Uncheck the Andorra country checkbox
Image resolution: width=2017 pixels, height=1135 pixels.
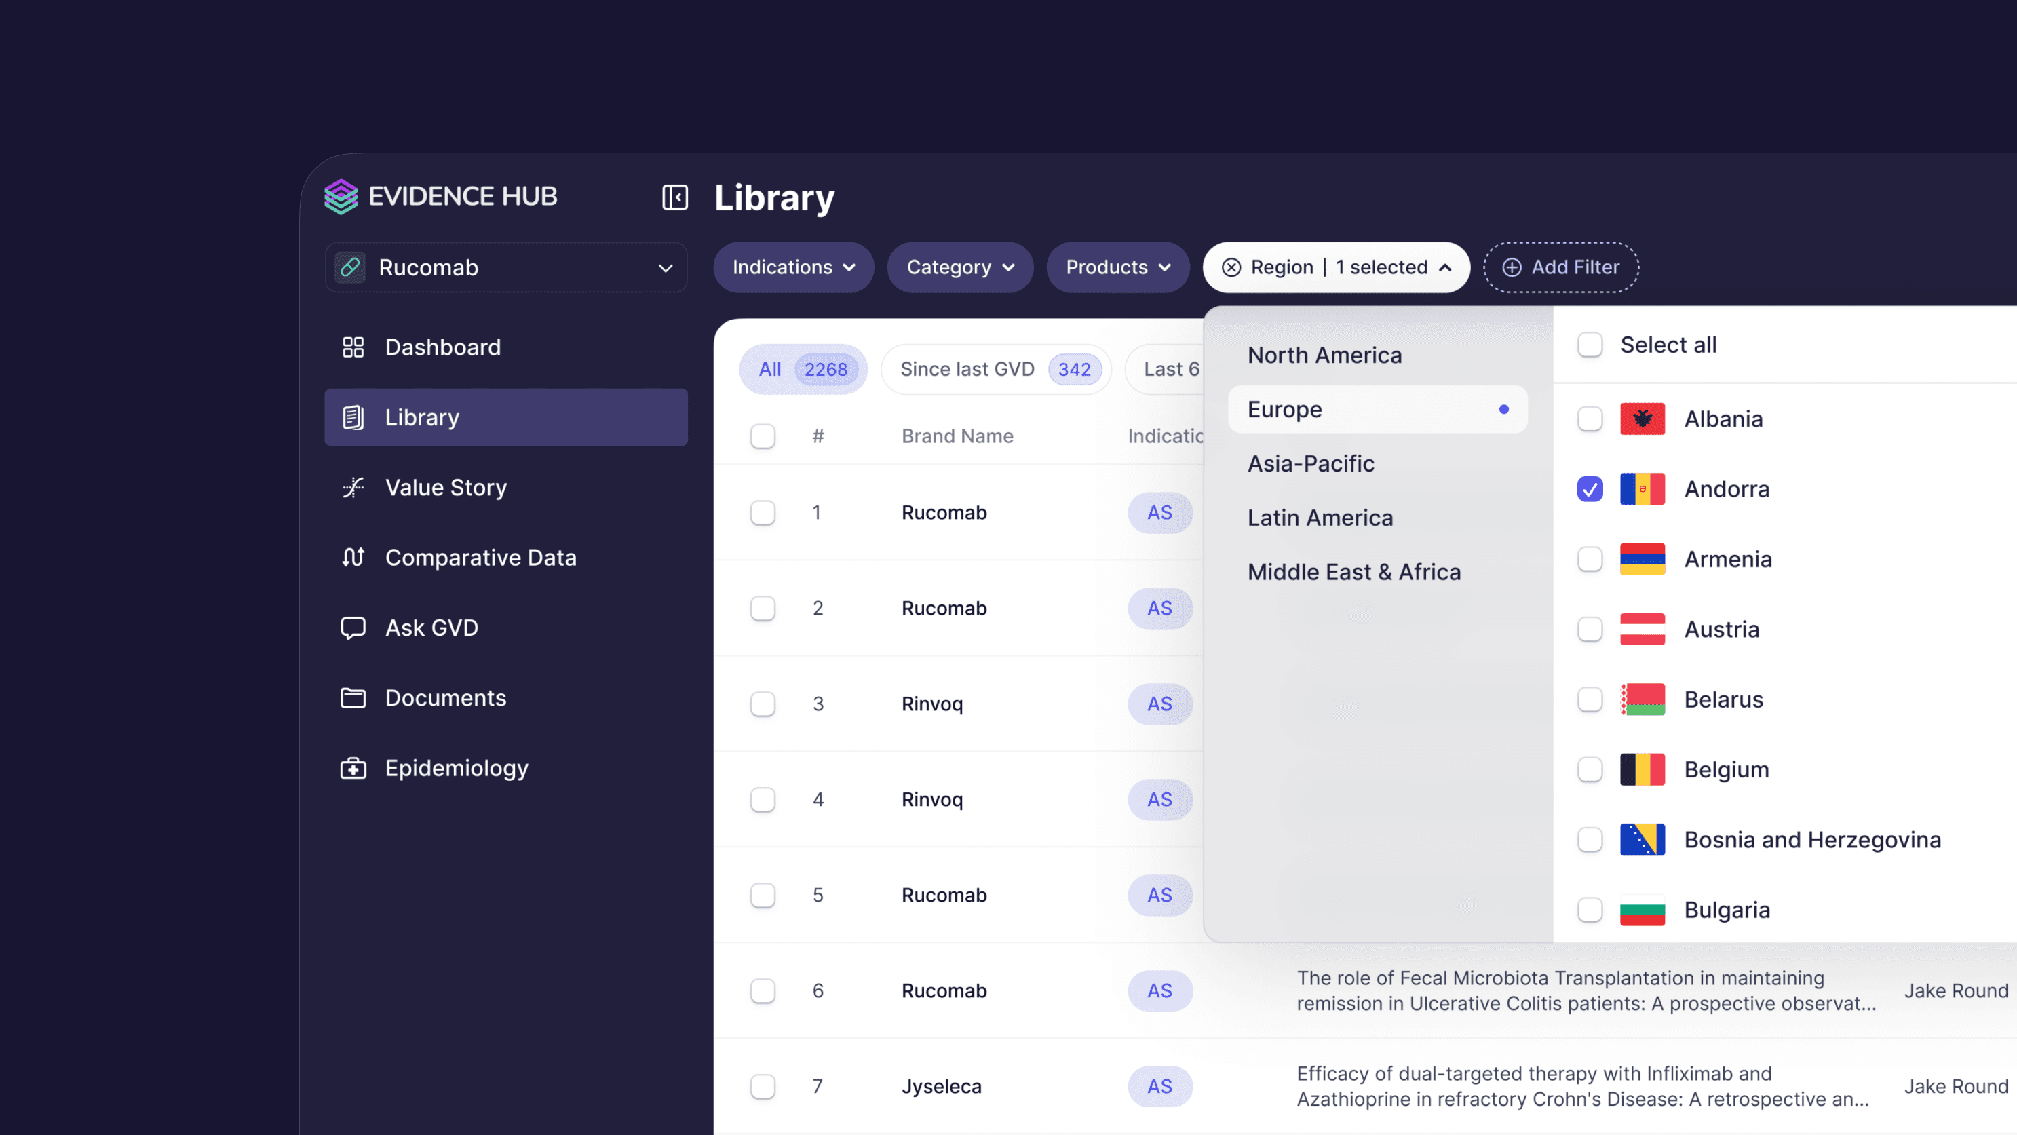click(1590, 489)
